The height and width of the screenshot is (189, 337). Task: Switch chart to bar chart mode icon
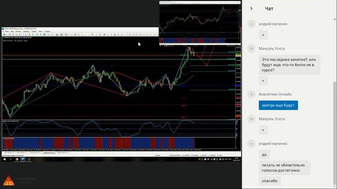26,35
